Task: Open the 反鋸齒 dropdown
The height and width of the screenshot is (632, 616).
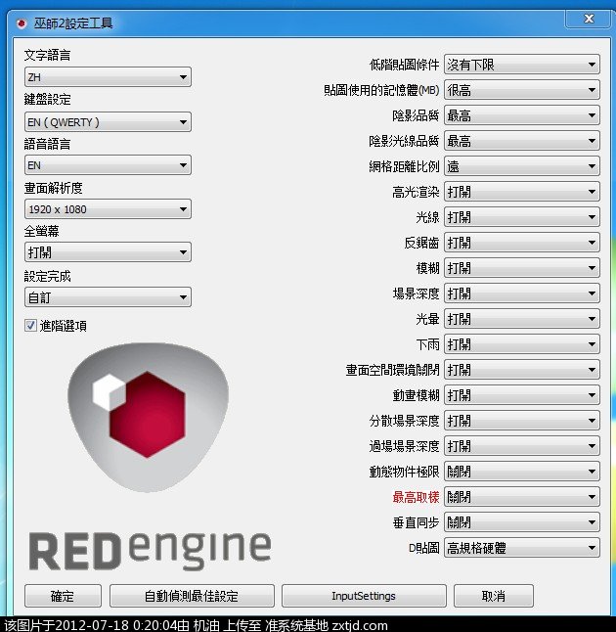Action: pyautogui.click(x=522, y=243)
